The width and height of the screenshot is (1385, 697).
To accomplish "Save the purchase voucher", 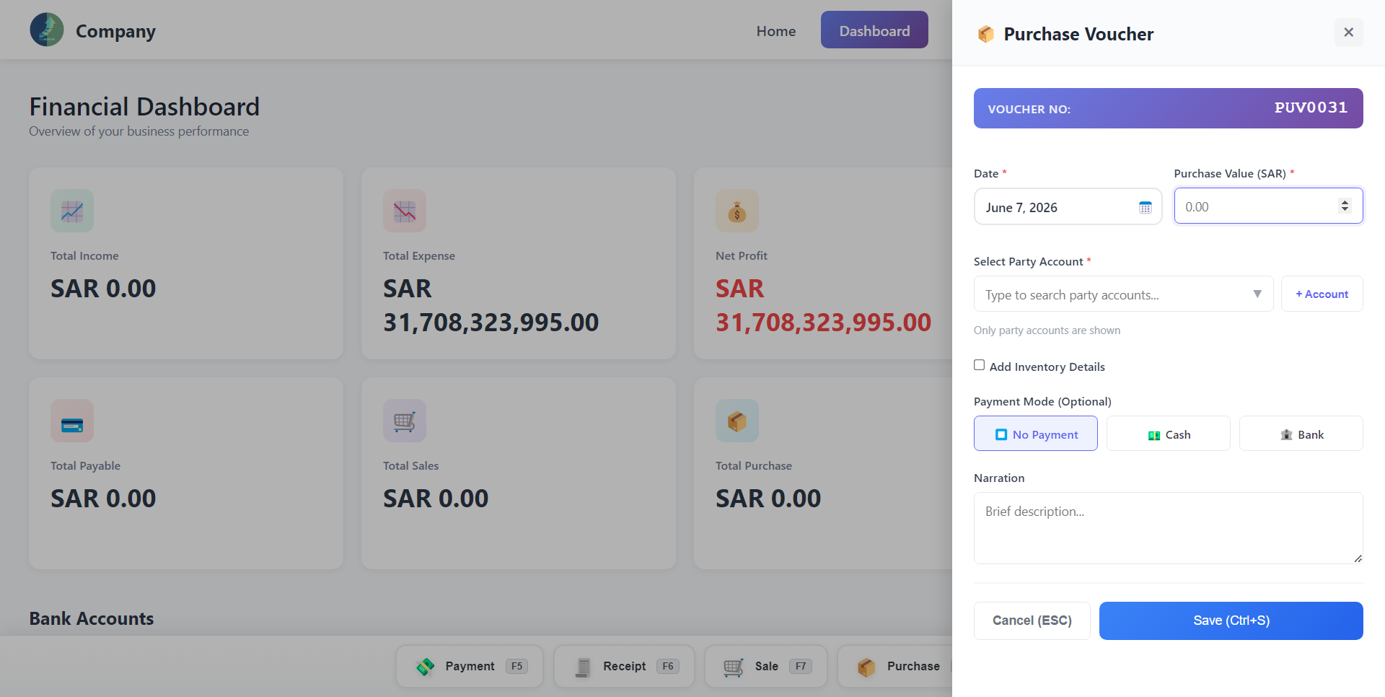I will click(1231, 621).
